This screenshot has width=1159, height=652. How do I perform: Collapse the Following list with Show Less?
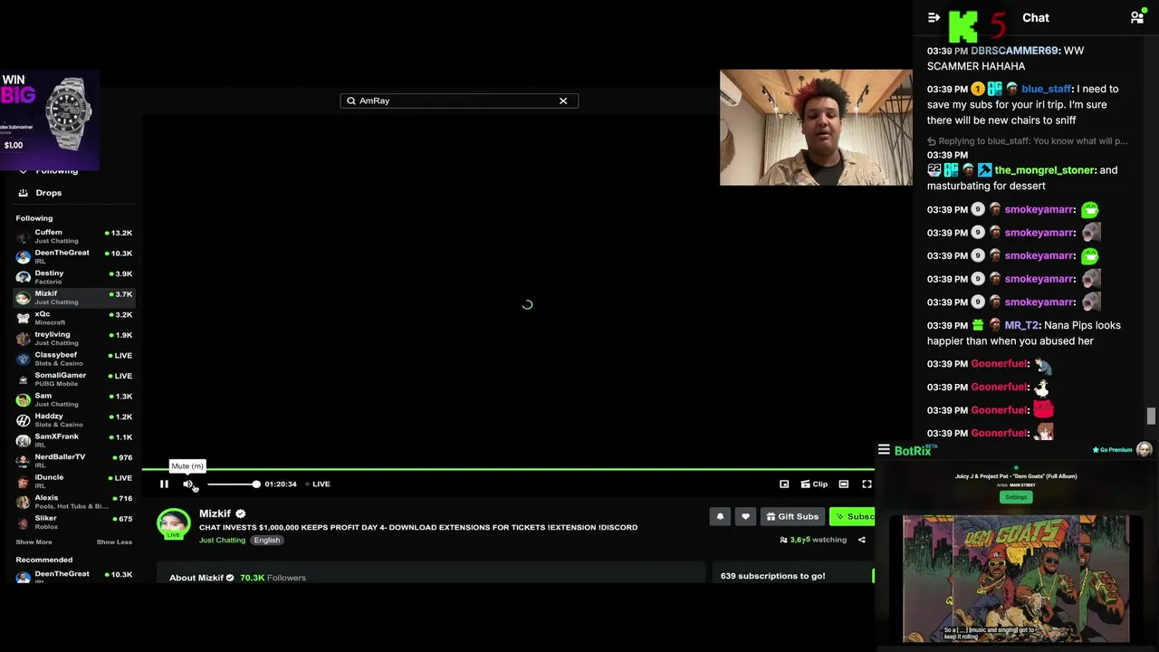114,542
